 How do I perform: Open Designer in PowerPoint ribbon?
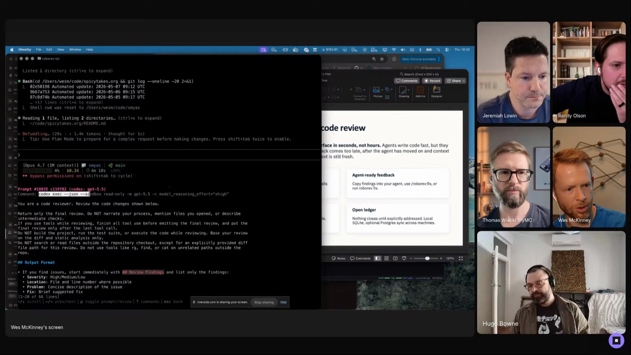(437, 91)
